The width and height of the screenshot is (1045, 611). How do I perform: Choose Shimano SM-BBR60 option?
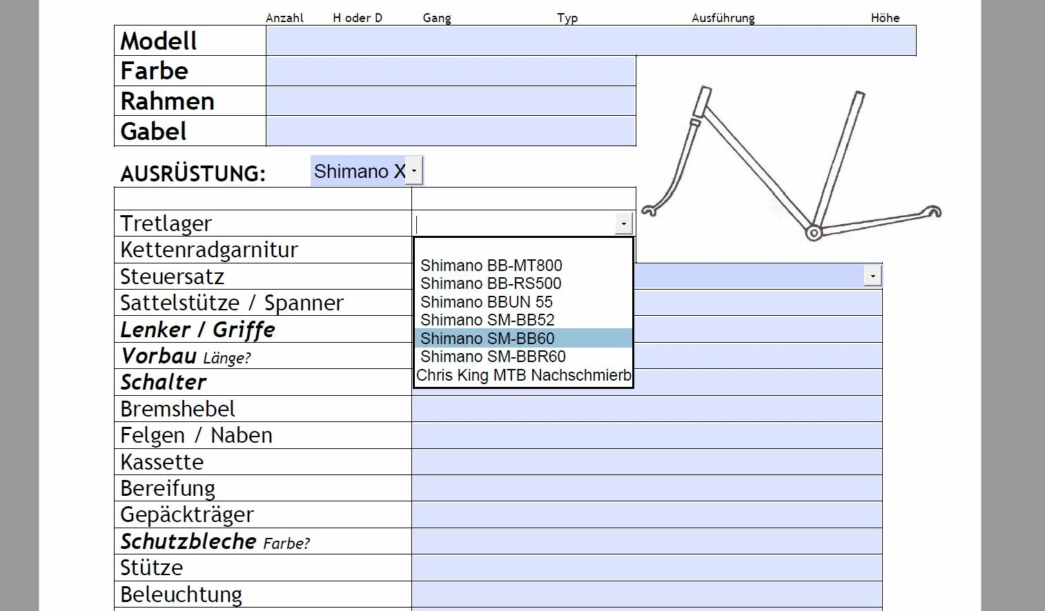point(523,357)
